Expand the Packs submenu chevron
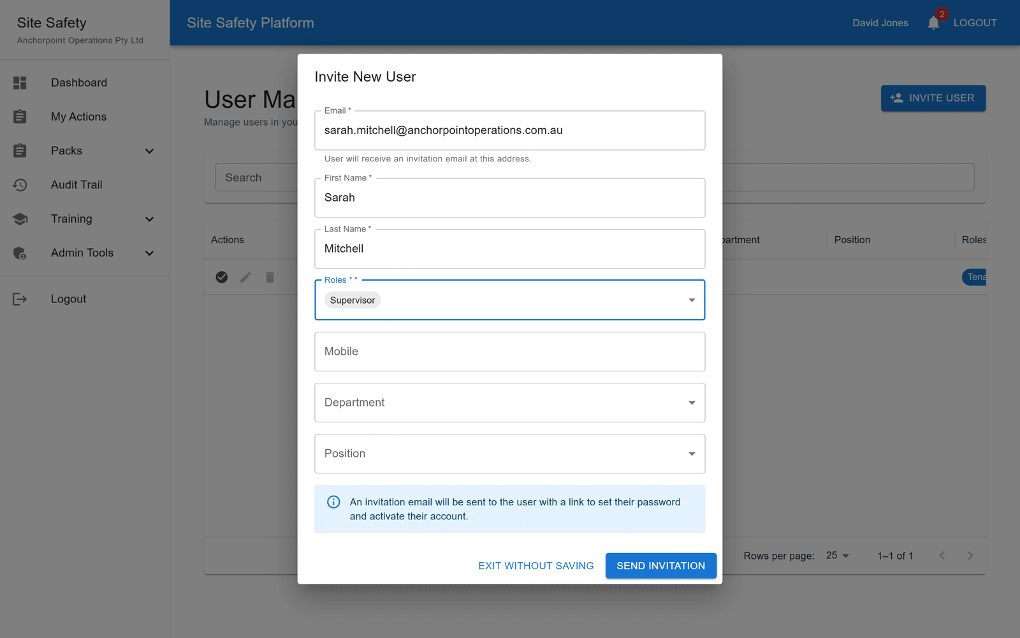Viewport: 1020px width, 638px height. click(149, 151)
